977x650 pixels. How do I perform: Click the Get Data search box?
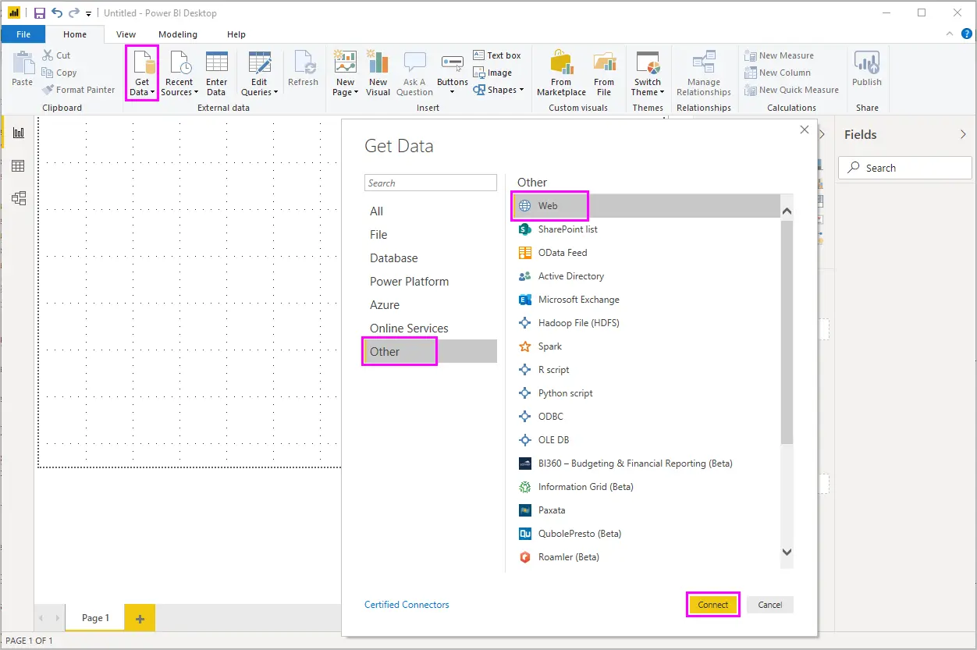431,183
